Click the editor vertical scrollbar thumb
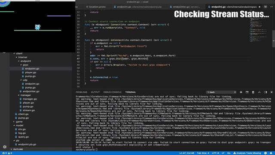Screen dimensions: 275x155 (x=273, y=39)
